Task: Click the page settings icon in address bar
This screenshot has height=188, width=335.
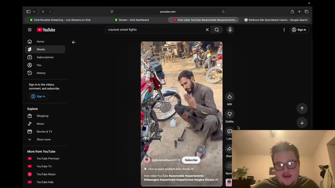Action: coord(112,12)
